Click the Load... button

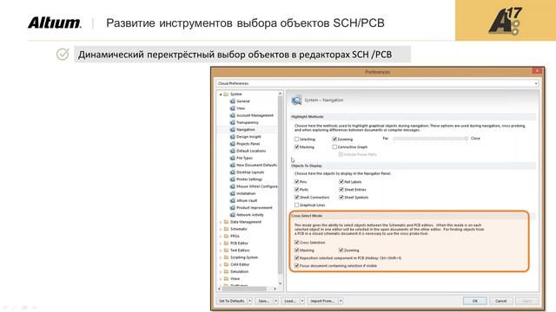point(290,301)
